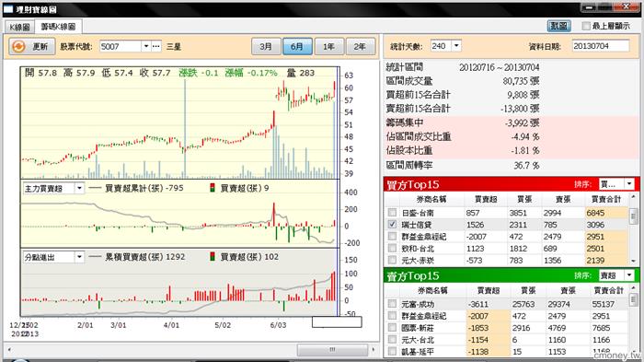Open the 分點進出 indicator dropdown

[79, 257]
